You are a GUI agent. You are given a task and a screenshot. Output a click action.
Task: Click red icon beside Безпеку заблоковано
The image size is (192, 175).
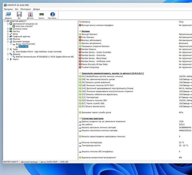(80, 40)
